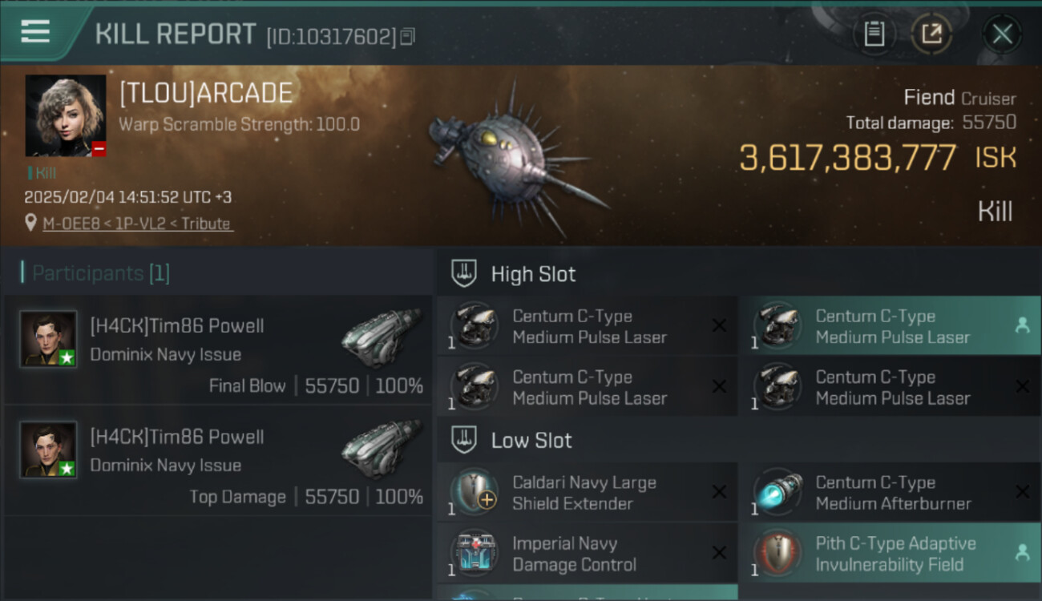This screenshot has width=1042, height=601.
Task: Close the kill report window
Action: pyautogui.click(x=1002, y=34)
